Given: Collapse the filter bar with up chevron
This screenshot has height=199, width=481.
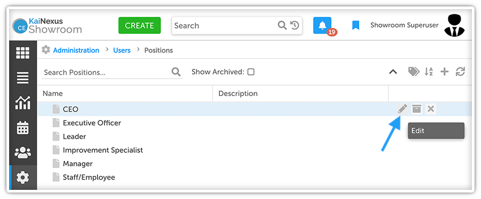Looking at the screenshot, I should pos(393,72).
